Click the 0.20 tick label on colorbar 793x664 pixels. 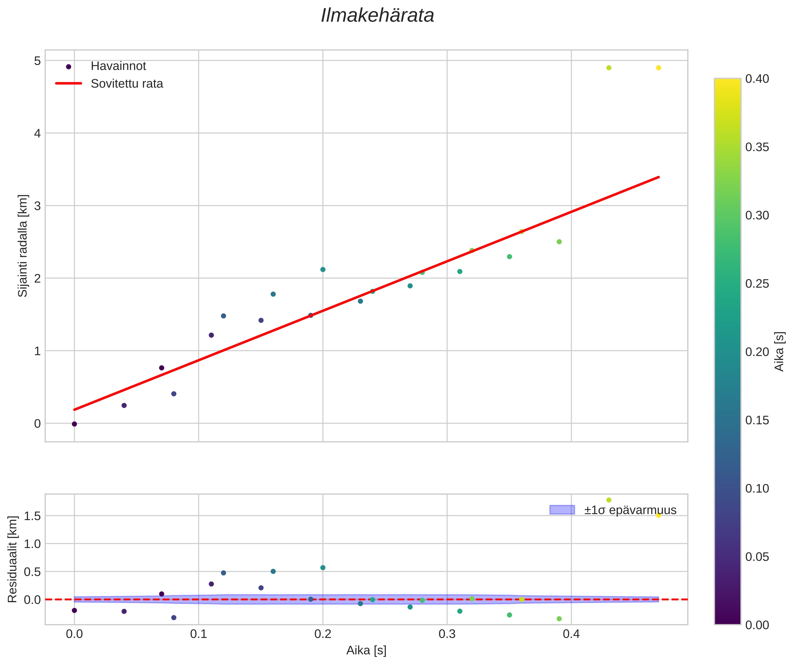click(x=757, y=352)
